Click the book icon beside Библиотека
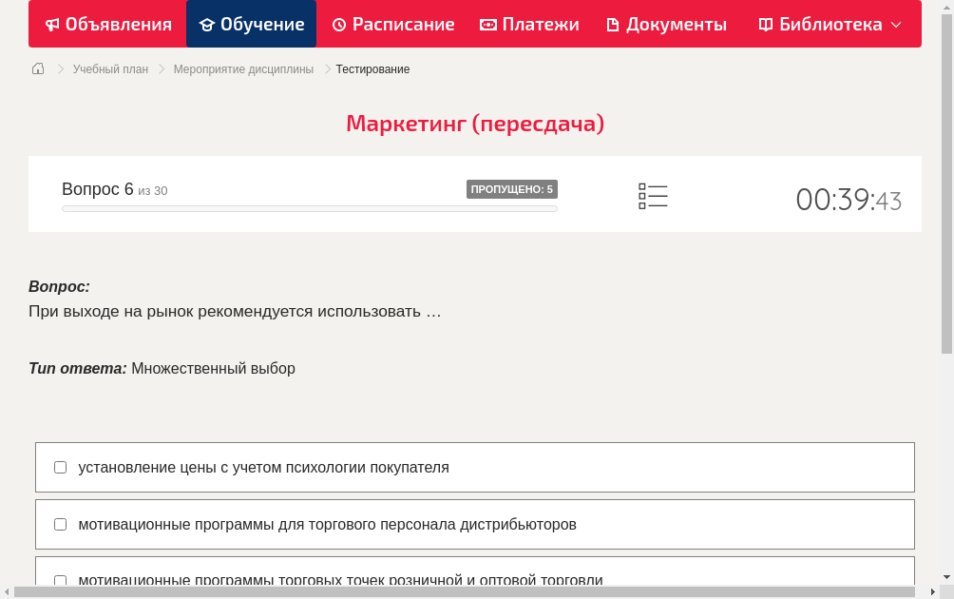954x599 pixels. [766, 24]
